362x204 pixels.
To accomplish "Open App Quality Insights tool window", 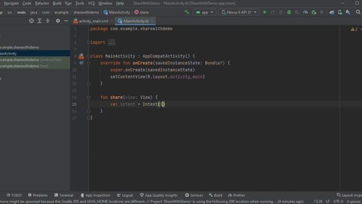I will pyautogui.click(x=159, y=195).
